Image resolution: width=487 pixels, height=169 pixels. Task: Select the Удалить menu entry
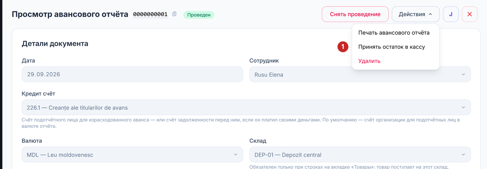(369, 61)
